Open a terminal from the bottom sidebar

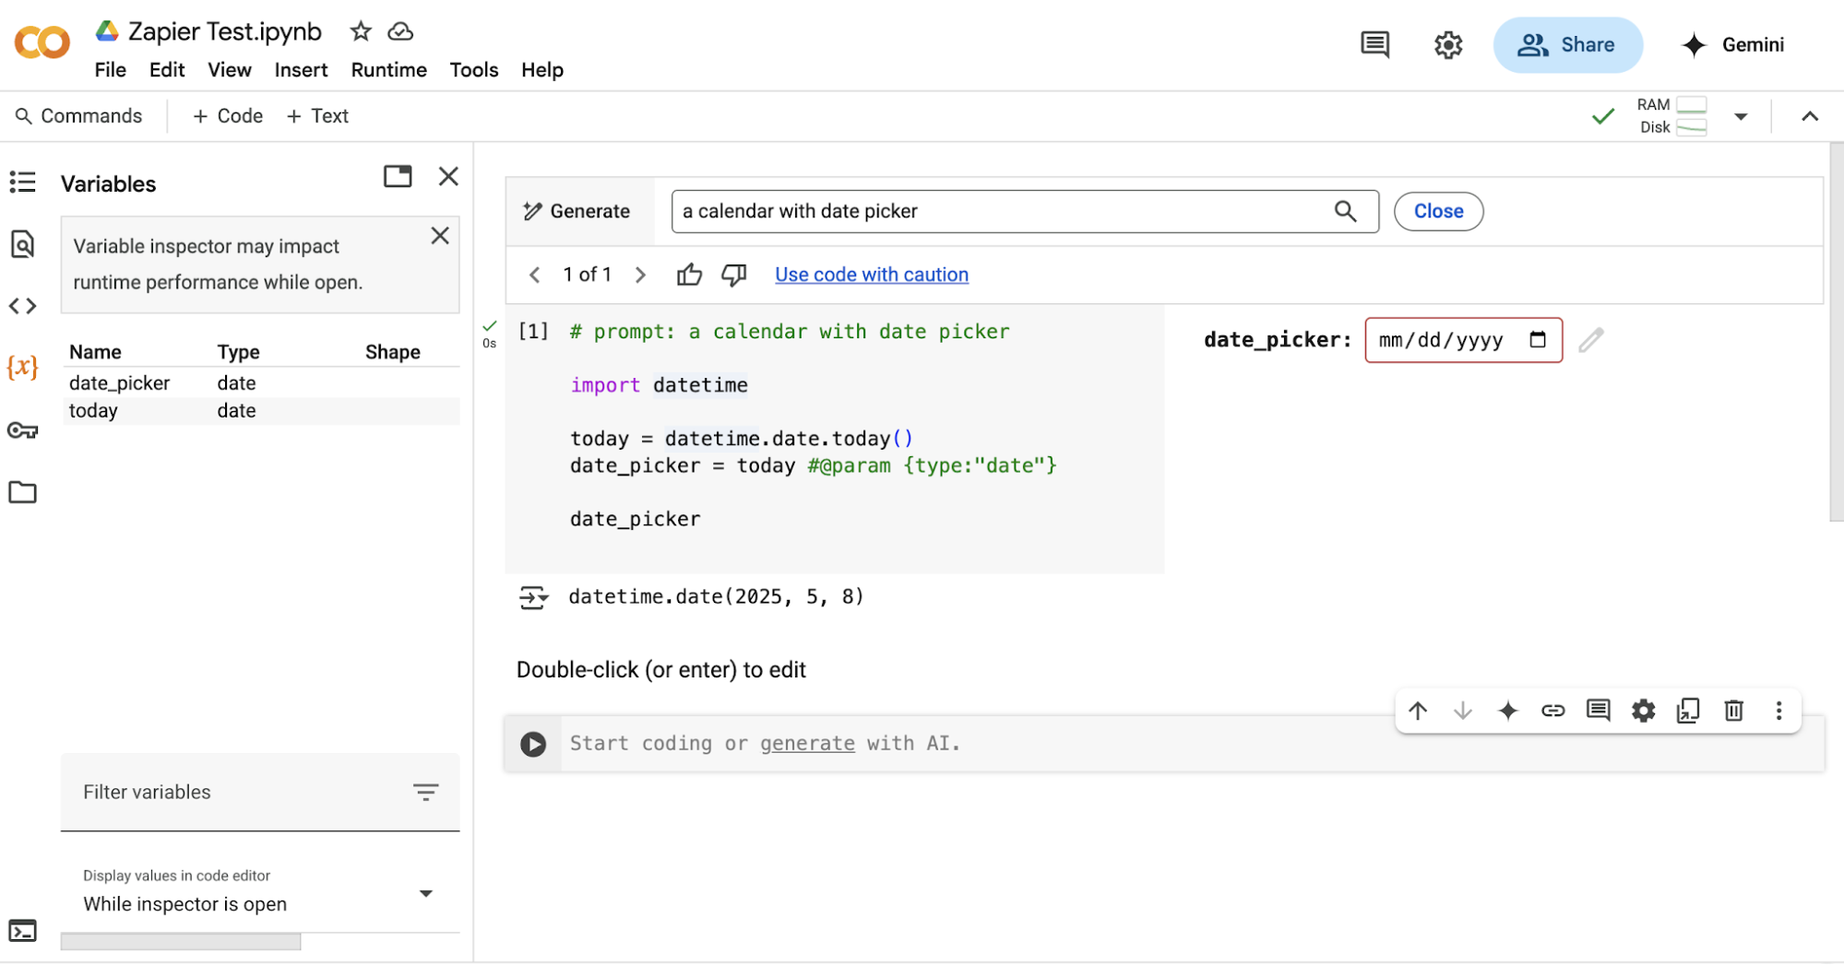pyautogui.click(x=22, y=930)
